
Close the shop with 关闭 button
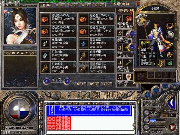pos(106,84)
